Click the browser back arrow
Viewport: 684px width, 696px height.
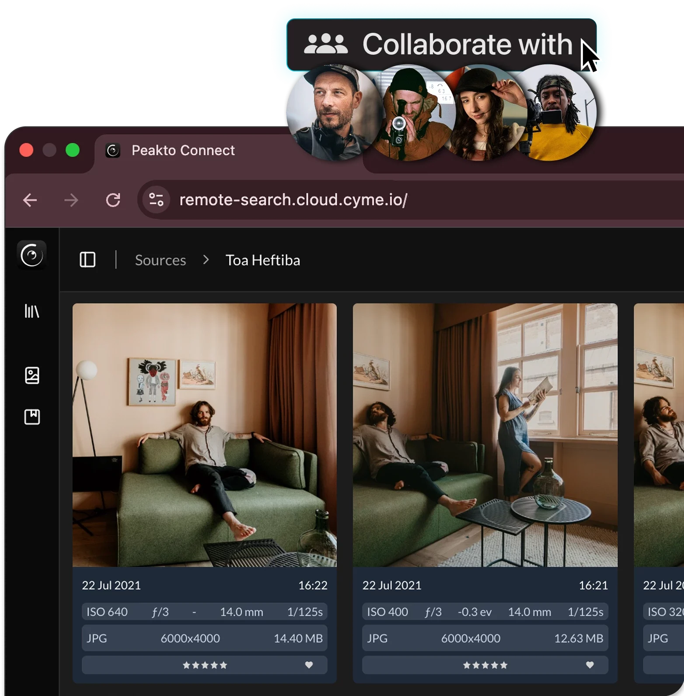point(30,200)
